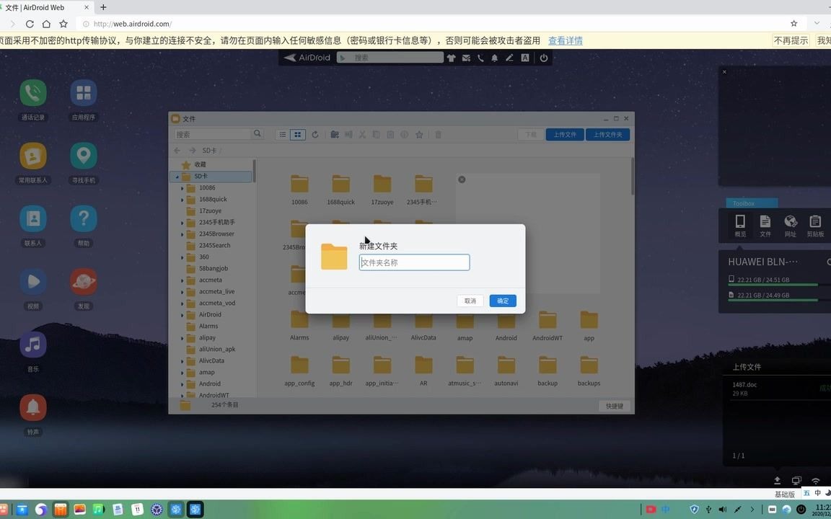
Task: Click the Toolbox 文件 file icon
Action: [x=765, y=221]
